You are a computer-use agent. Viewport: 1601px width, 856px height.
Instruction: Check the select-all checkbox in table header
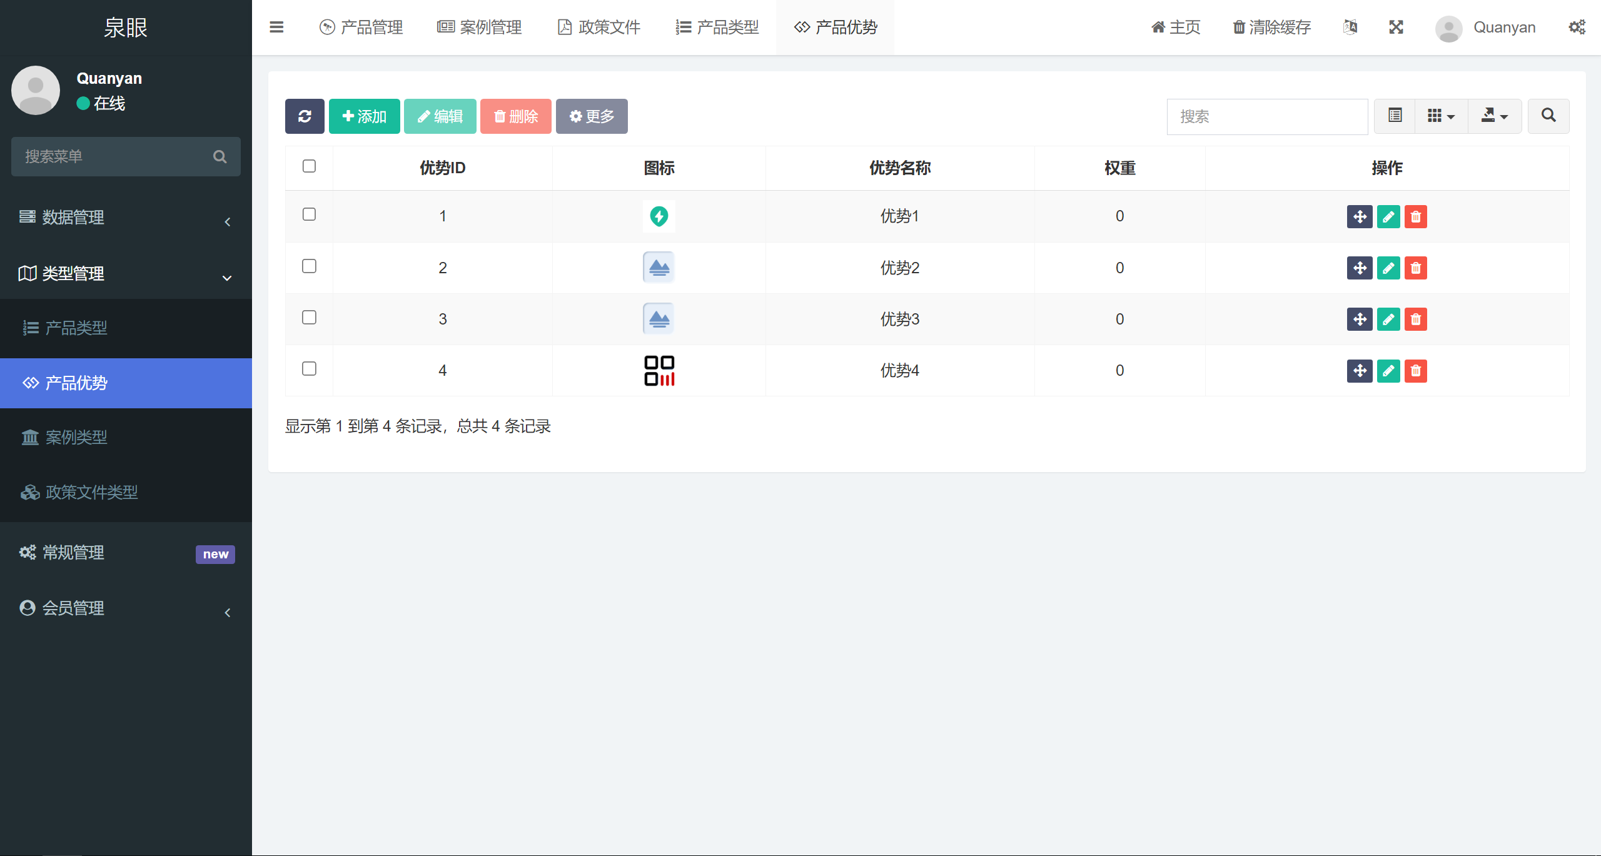pos(309,166)
